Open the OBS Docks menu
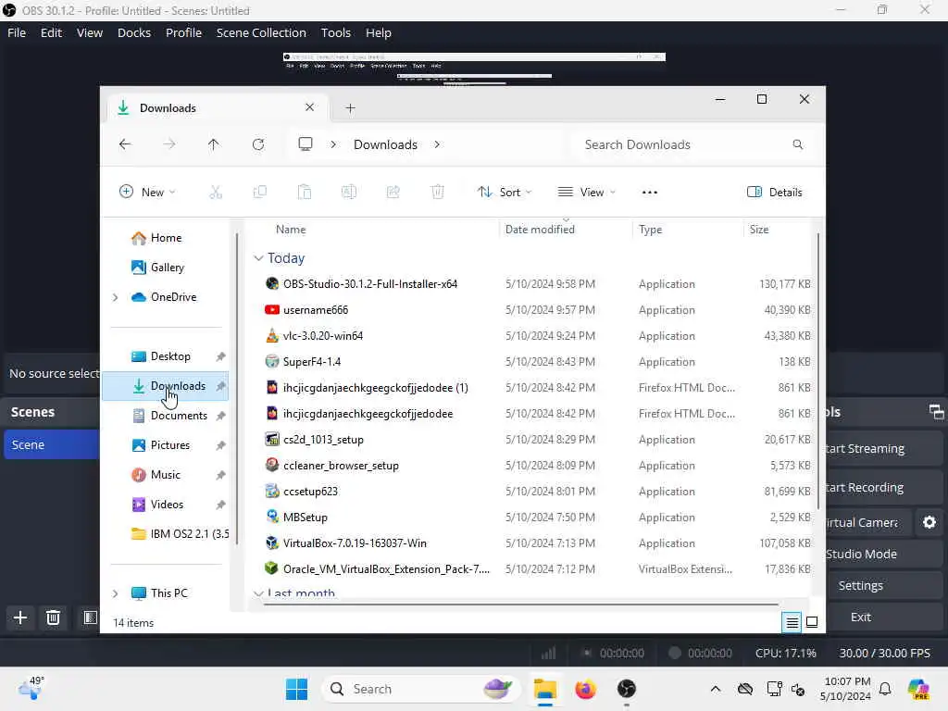Screen dimensions: 948x711 click(x=134, y=32)
